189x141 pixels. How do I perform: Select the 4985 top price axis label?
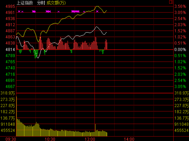coord(10,7)
